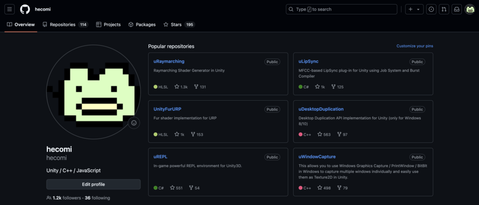The width and height of the screenshot is (479, 205).
Task: Expand the create new plus dropdown
Action: tap(414, 9)
